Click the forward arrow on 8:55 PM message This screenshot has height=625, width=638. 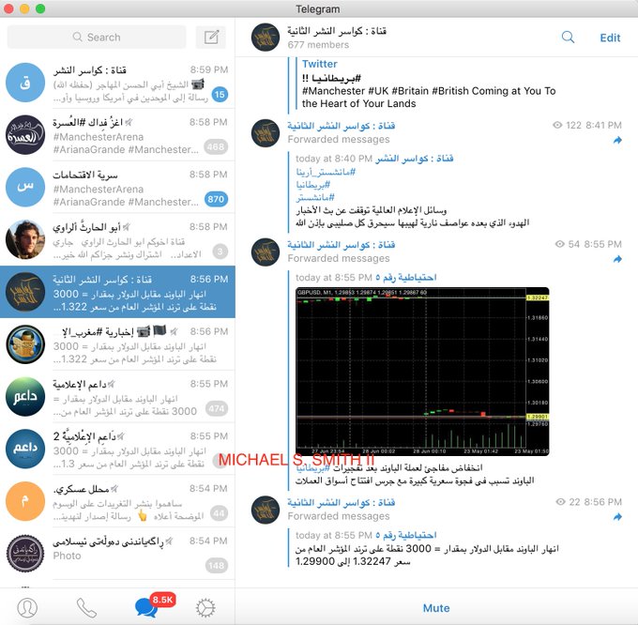(x=617, y=259)
